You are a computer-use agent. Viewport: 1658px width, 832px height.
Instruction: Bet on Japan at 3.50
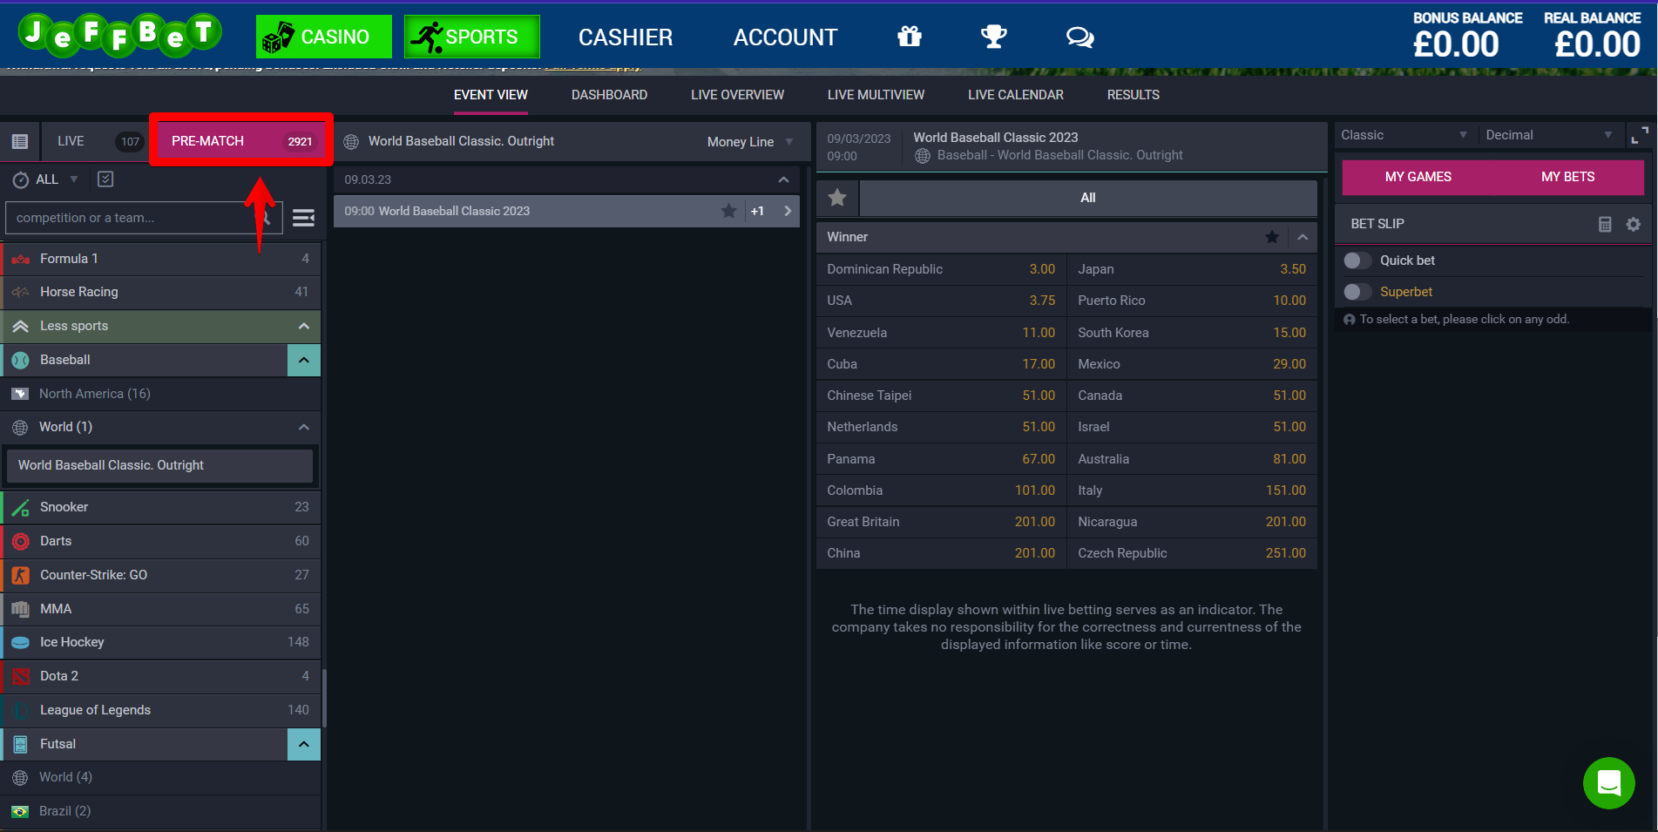(1192, 269)
